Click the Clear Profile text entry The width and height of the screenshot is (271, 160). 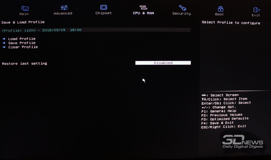coord(23,47)
